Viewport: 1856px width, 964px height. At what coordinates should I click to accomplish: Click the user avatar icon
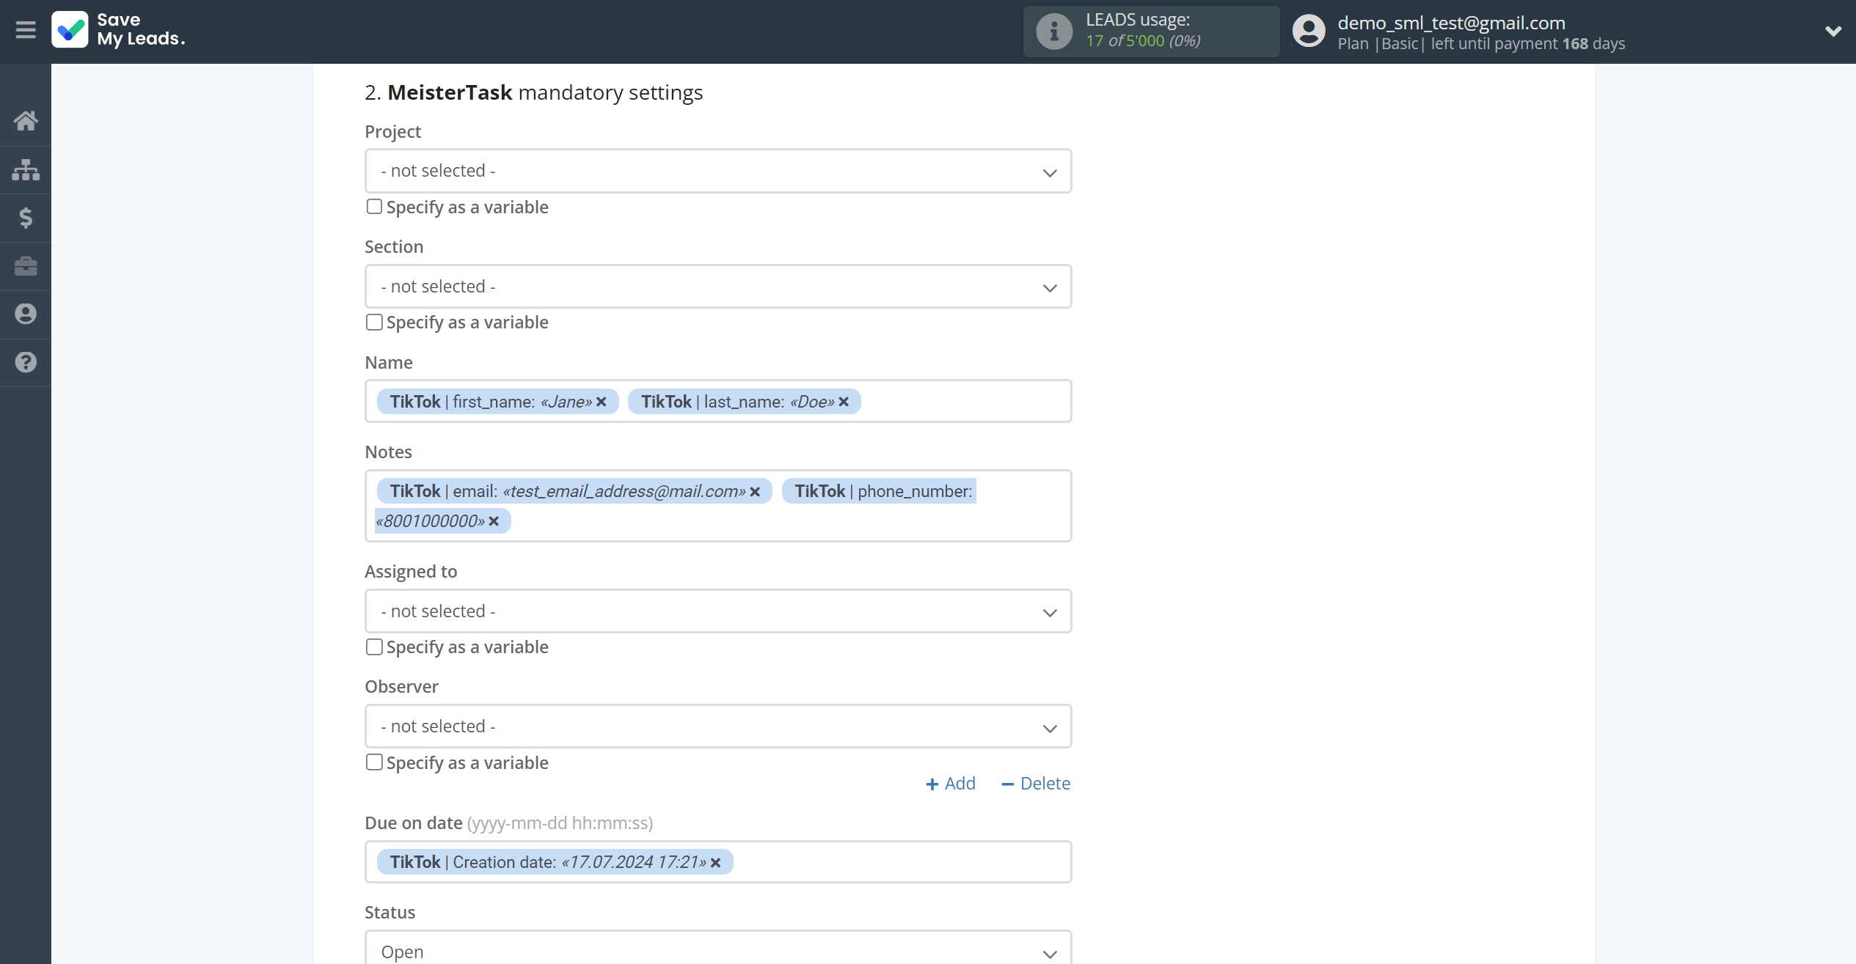(x=1309, y=32)
